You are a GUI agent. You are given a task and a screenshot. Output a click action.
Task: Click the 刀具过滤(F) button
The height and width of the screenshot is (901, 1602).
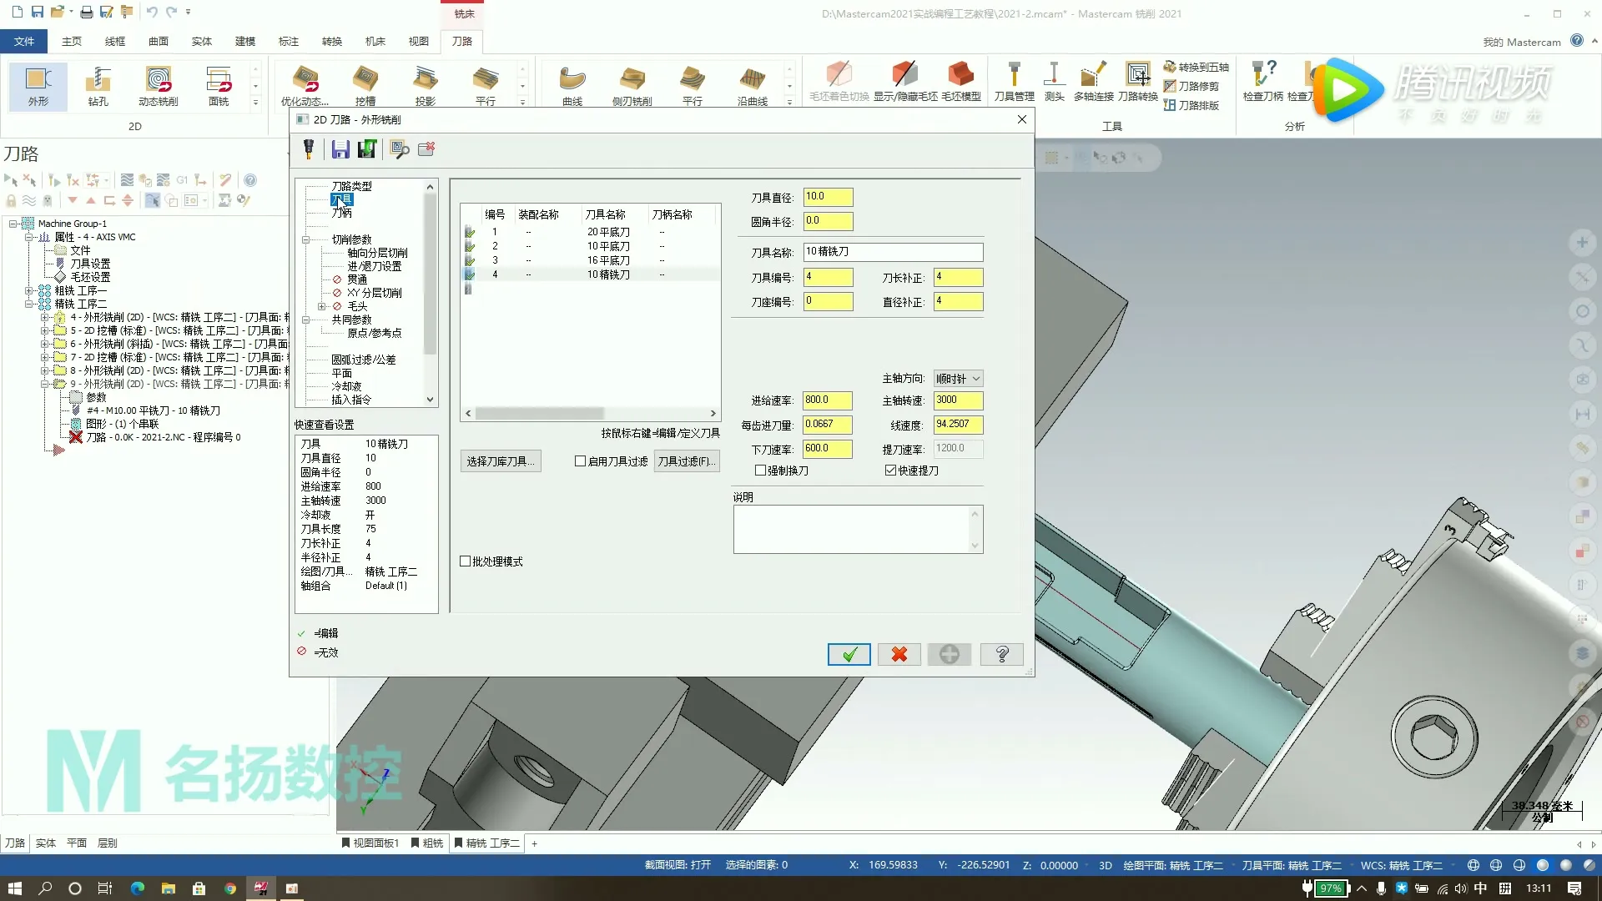(686, 461)
